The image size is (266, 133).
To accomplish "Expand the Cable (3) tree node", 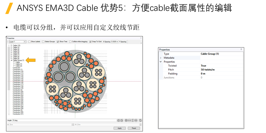I will click(11, 47).
